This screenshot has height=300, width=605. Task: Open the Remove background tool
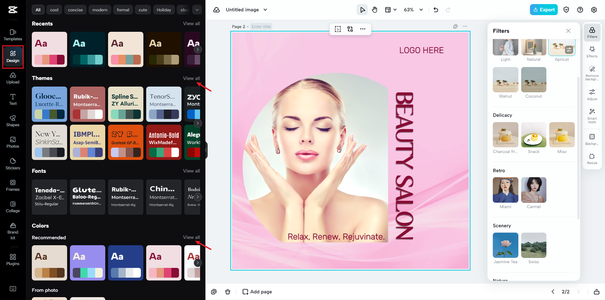(x=592, y=73)
